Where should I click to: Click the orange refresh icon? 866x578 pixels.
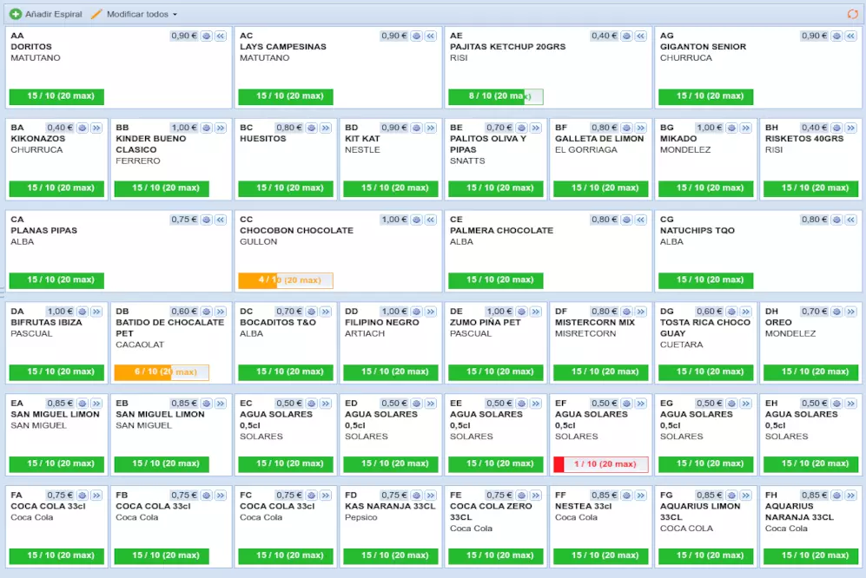pyautogui.click(x=852, y=15)
